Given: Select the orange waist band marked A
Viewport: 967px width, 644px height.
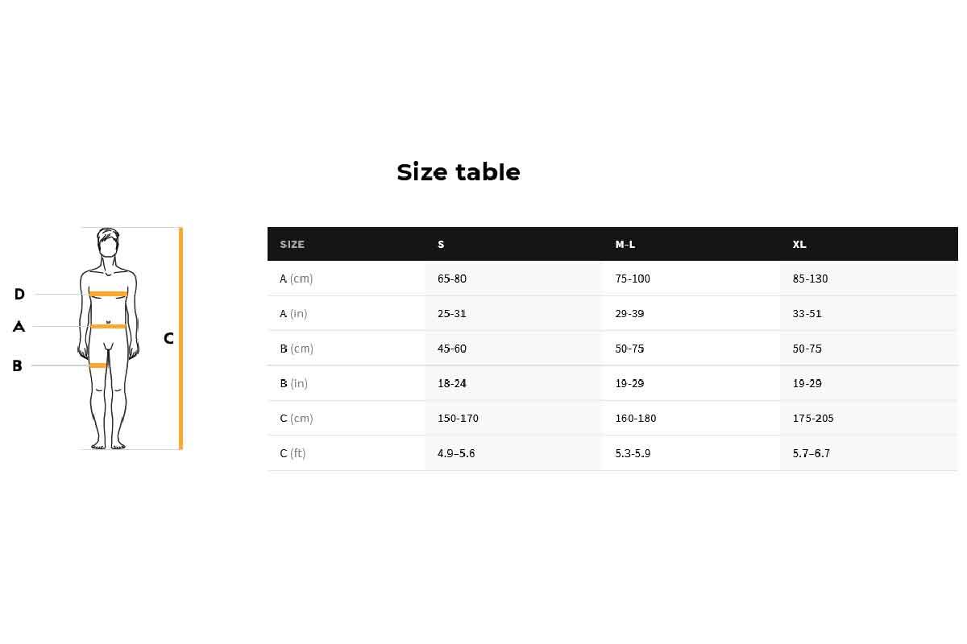Looking at the screenshot, I should [108, 326].
